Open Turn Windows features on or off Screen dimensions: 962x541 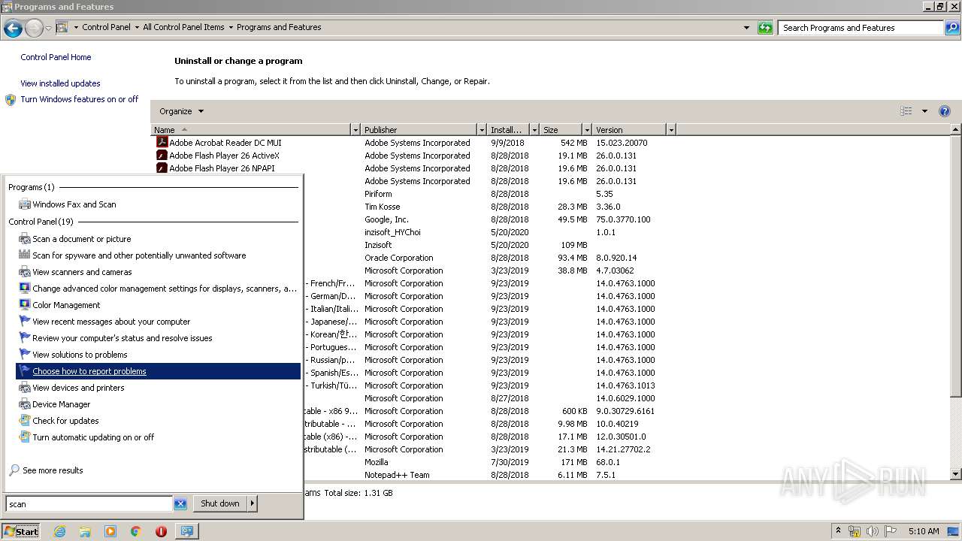click(x=79, y=99)
